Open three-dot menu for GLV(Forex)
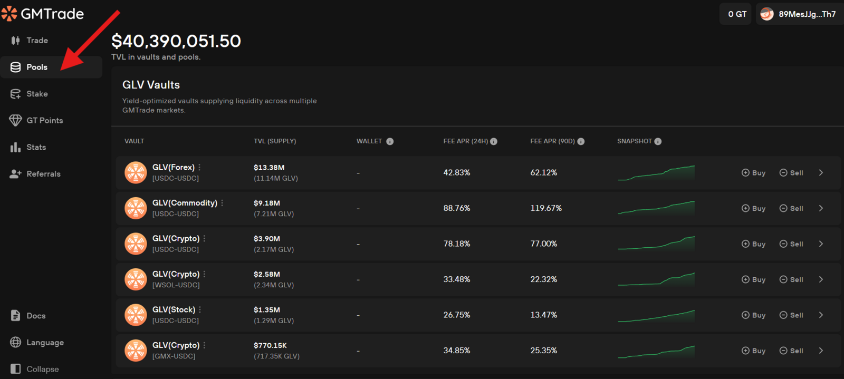 point(199,167)
